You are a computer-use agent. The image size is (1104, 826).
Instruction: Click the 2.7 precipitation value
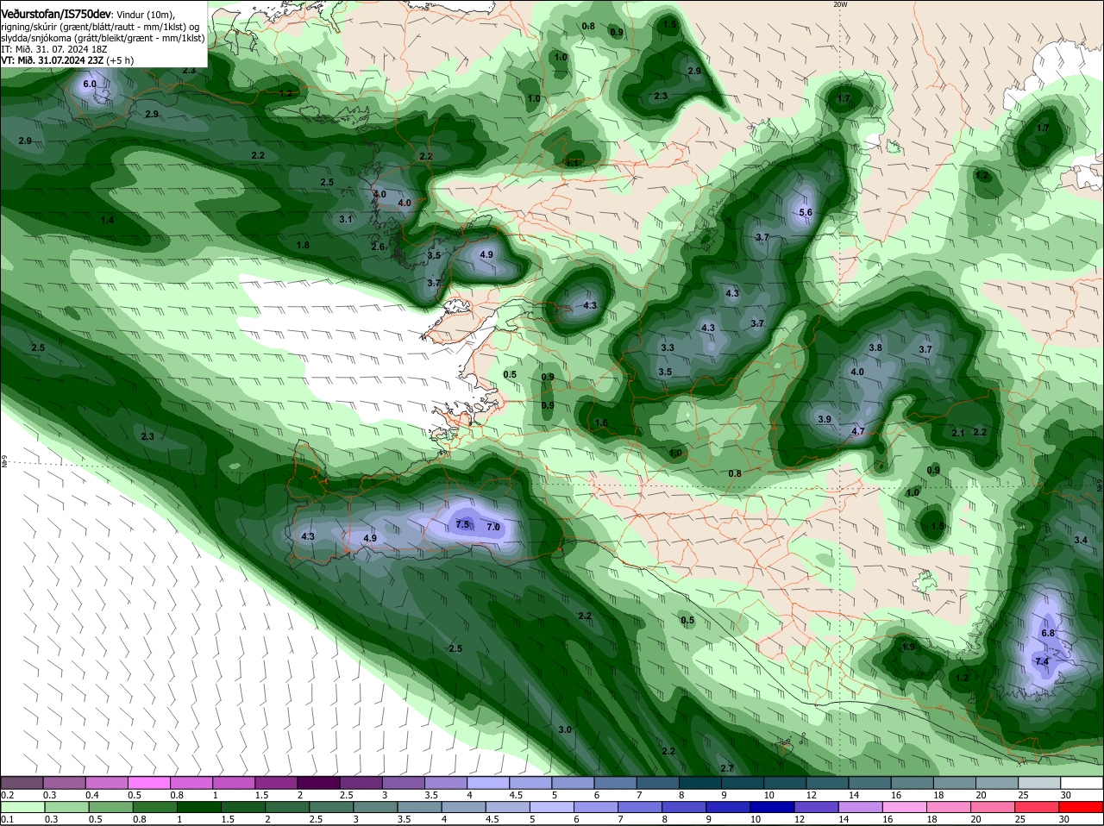point(727,768)
